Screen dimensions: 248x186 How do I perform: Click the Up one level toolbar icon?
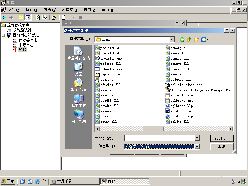click(x=21, y=17)
